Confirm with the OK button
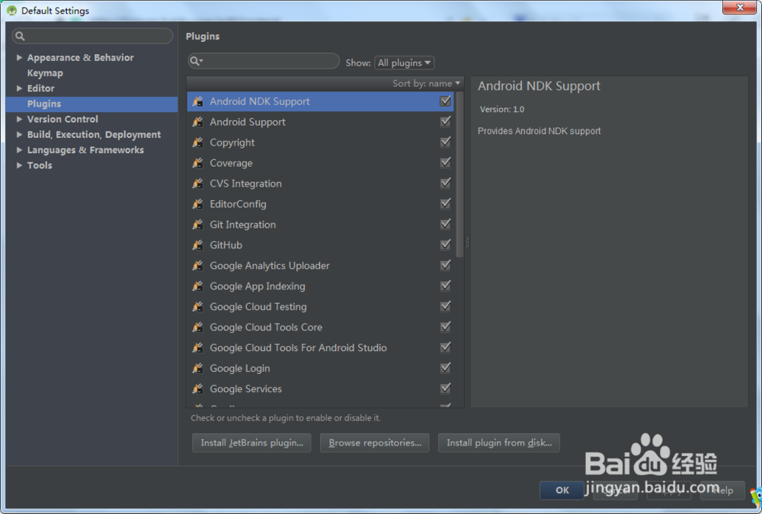The image size is (762, 514). tap(562, 490)
